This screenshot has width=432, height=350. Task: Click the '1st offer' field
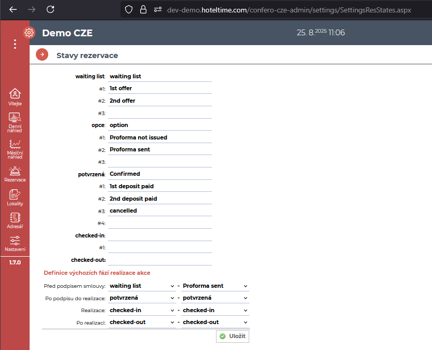(160, 88)
